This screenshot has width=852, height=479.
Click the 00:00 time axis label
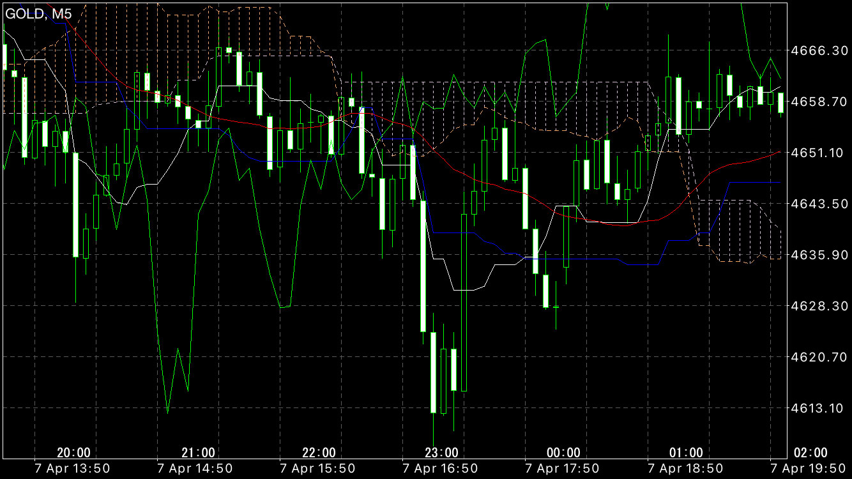click(564, 453)
